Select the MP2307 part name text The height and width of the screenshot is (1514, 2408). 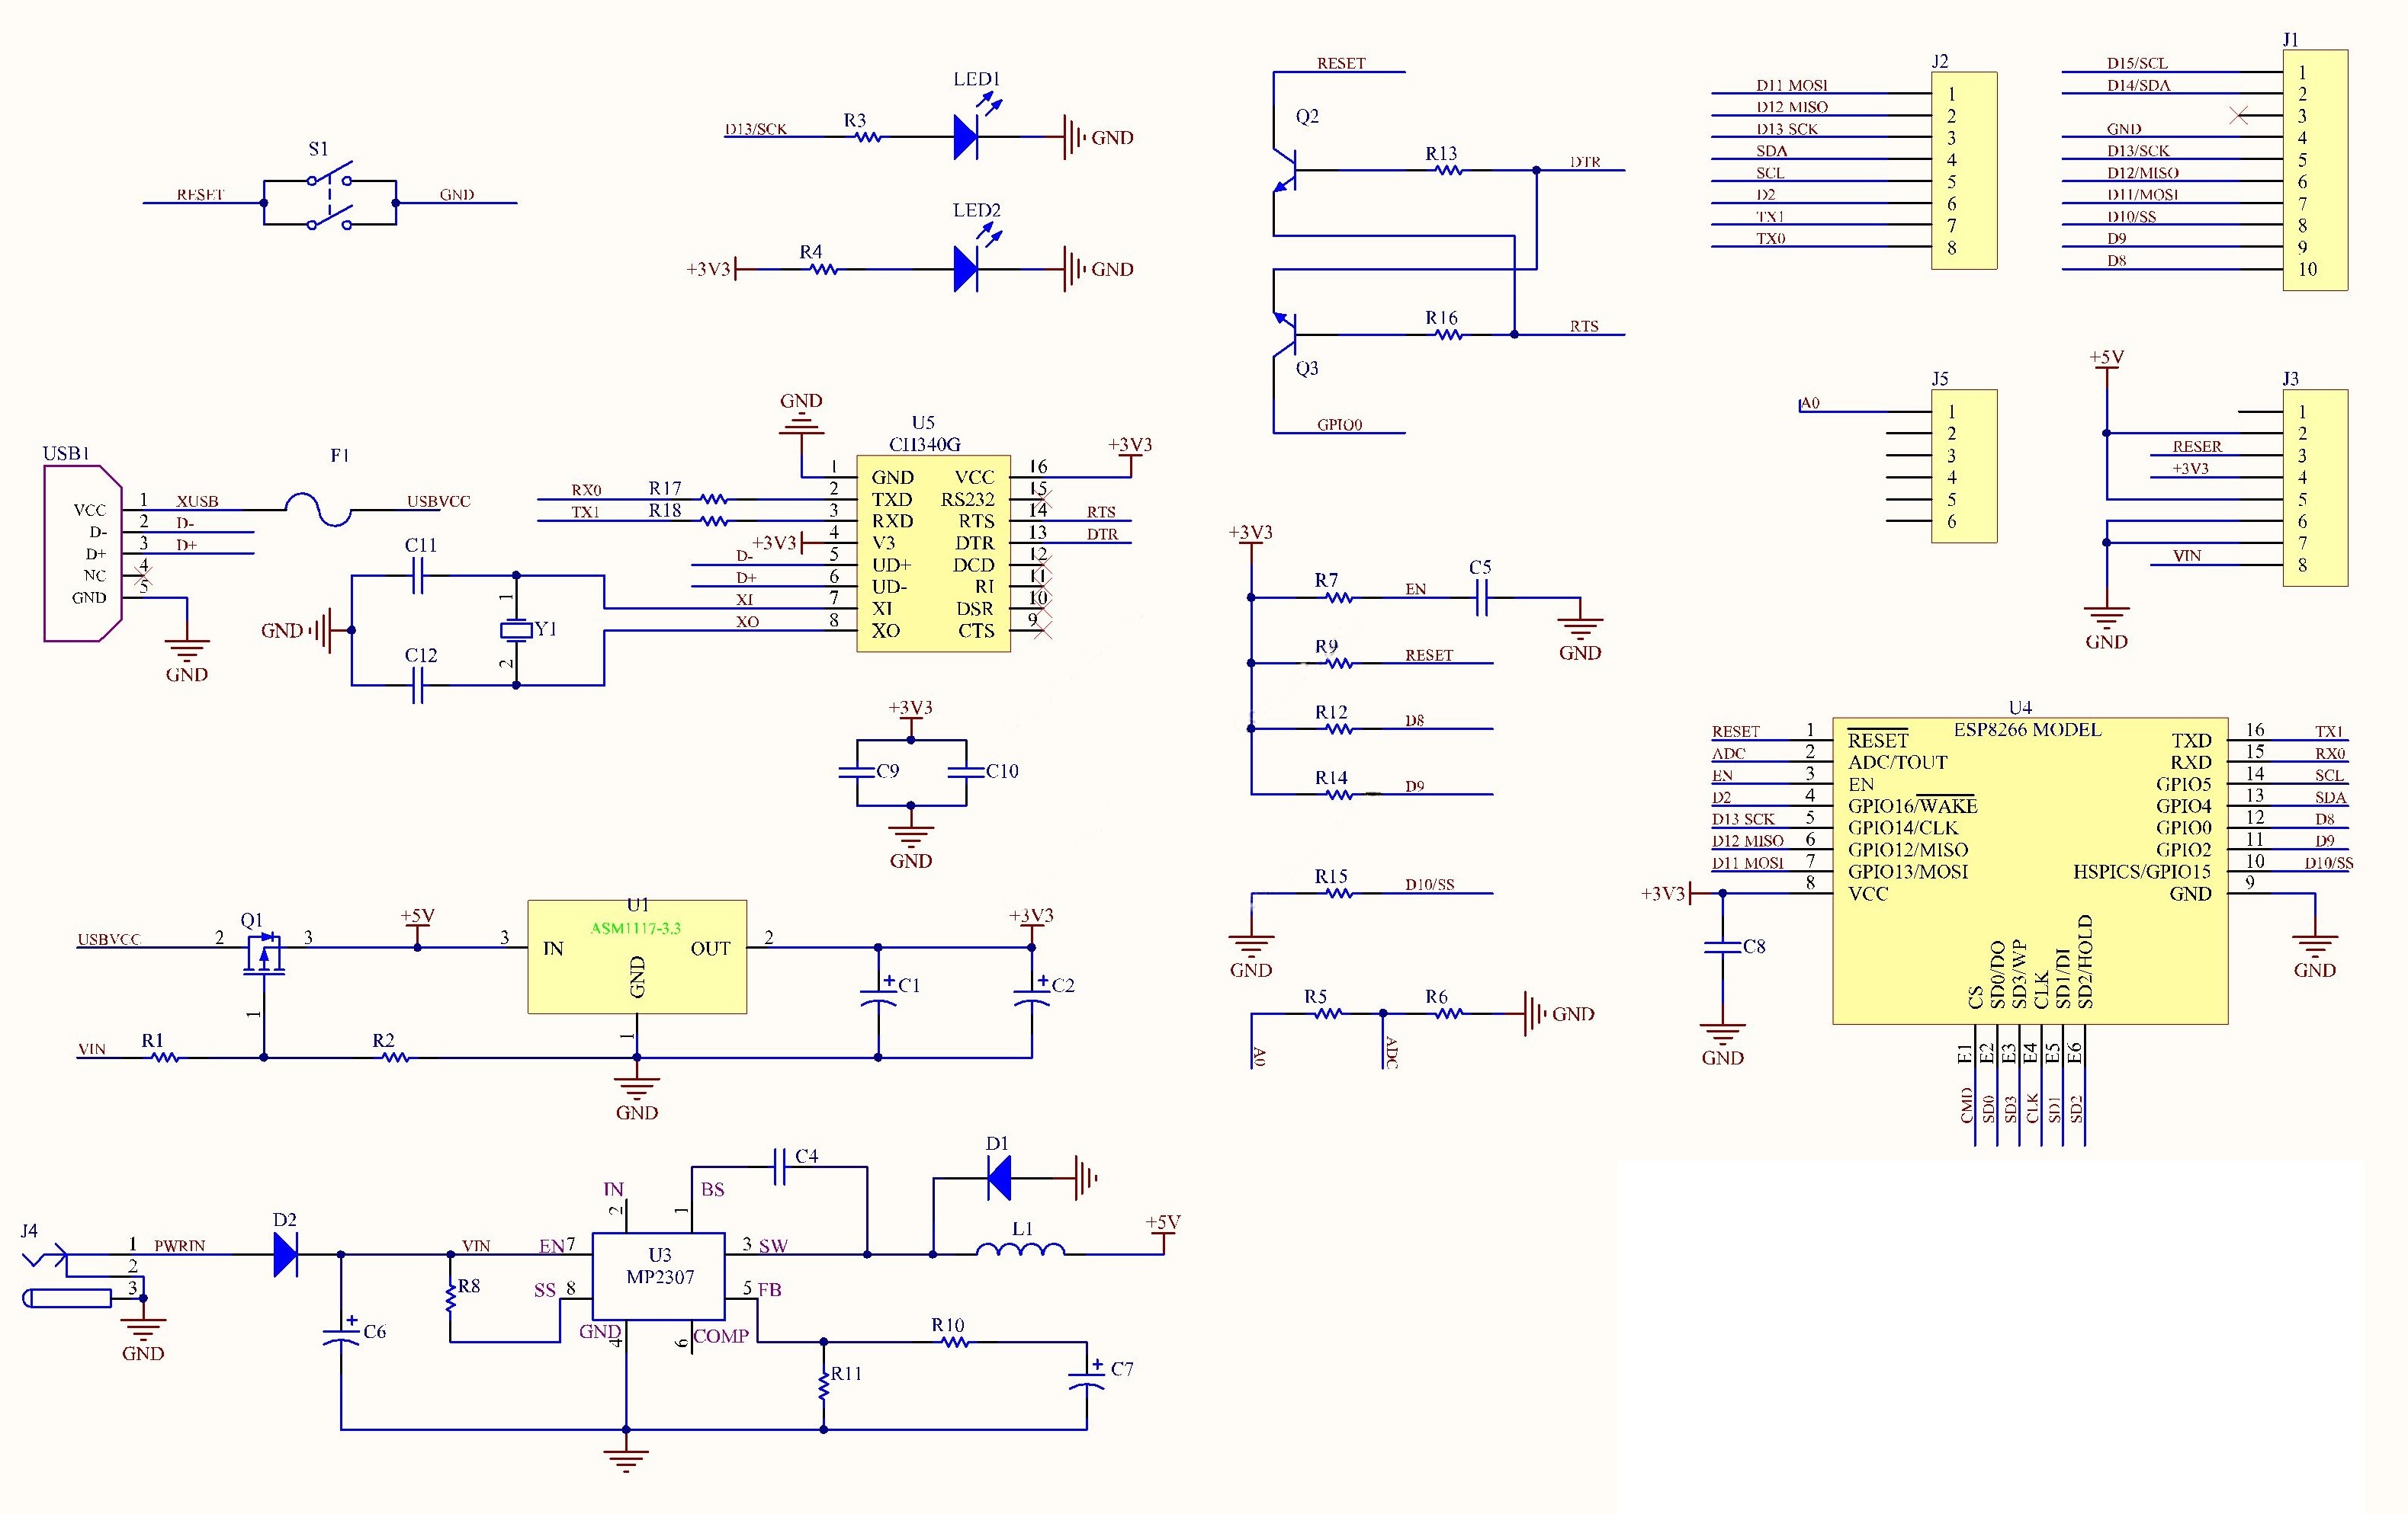[x=659, y=1276]
